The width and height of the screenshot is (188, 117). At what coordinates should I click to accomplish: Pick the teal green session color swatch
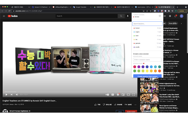pyautogui.click(x=160, y=67)
